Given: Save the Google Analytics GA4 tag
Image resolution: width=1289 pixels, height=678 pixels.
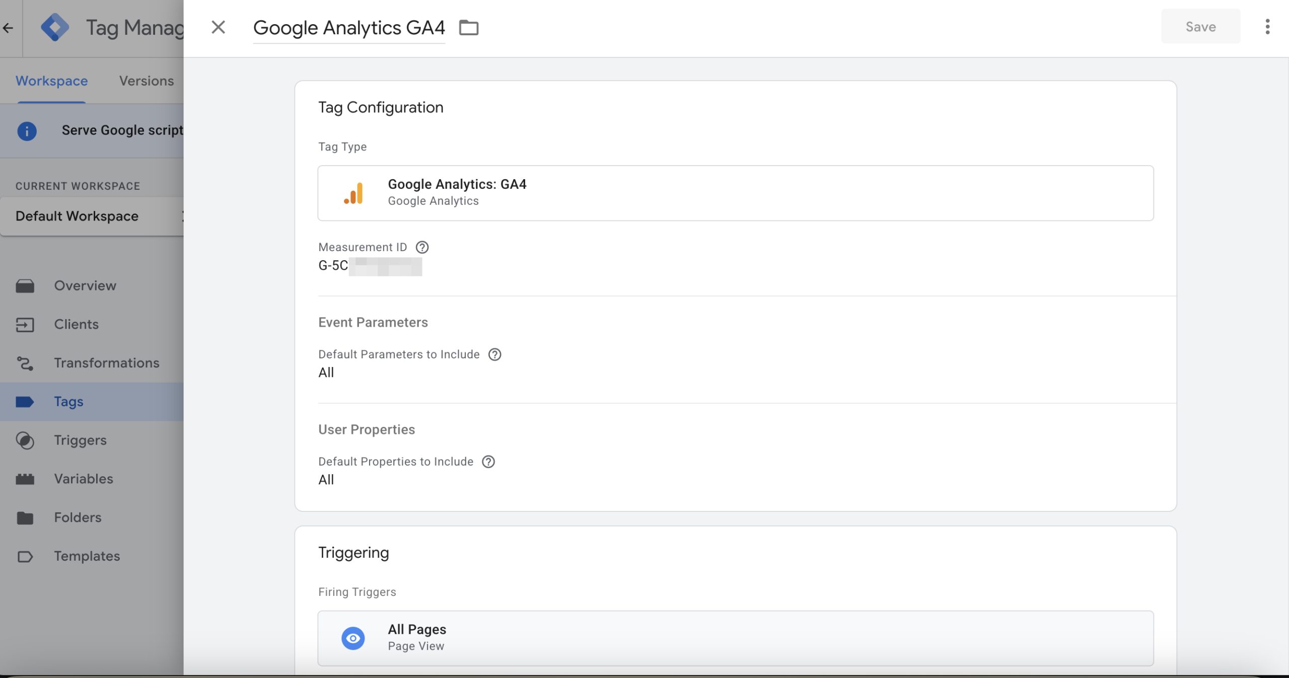Looking at the screenshot, I should coord(1200,27).
